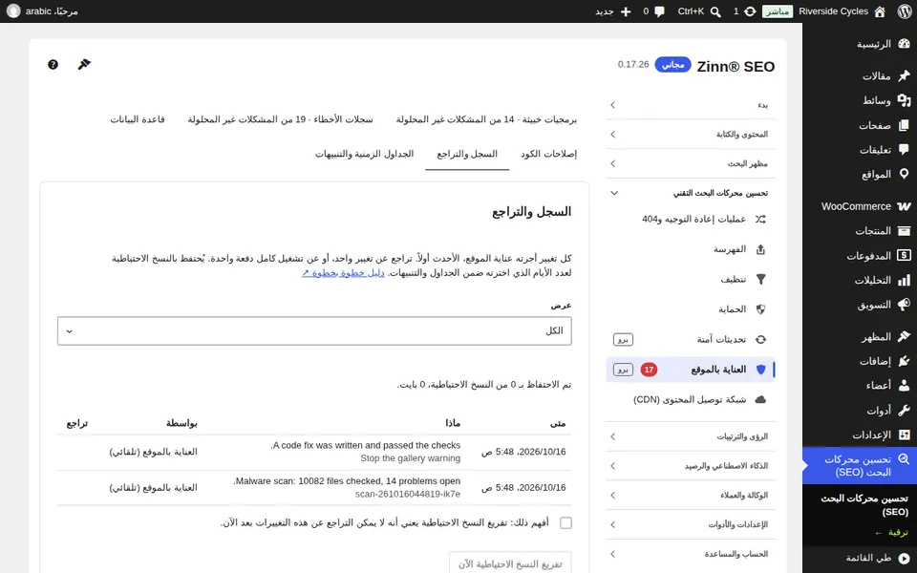Click the مجاني free plan badge
Image resolution: width=917 pixels, height=573 pixels.
click(x=672, y=64)
